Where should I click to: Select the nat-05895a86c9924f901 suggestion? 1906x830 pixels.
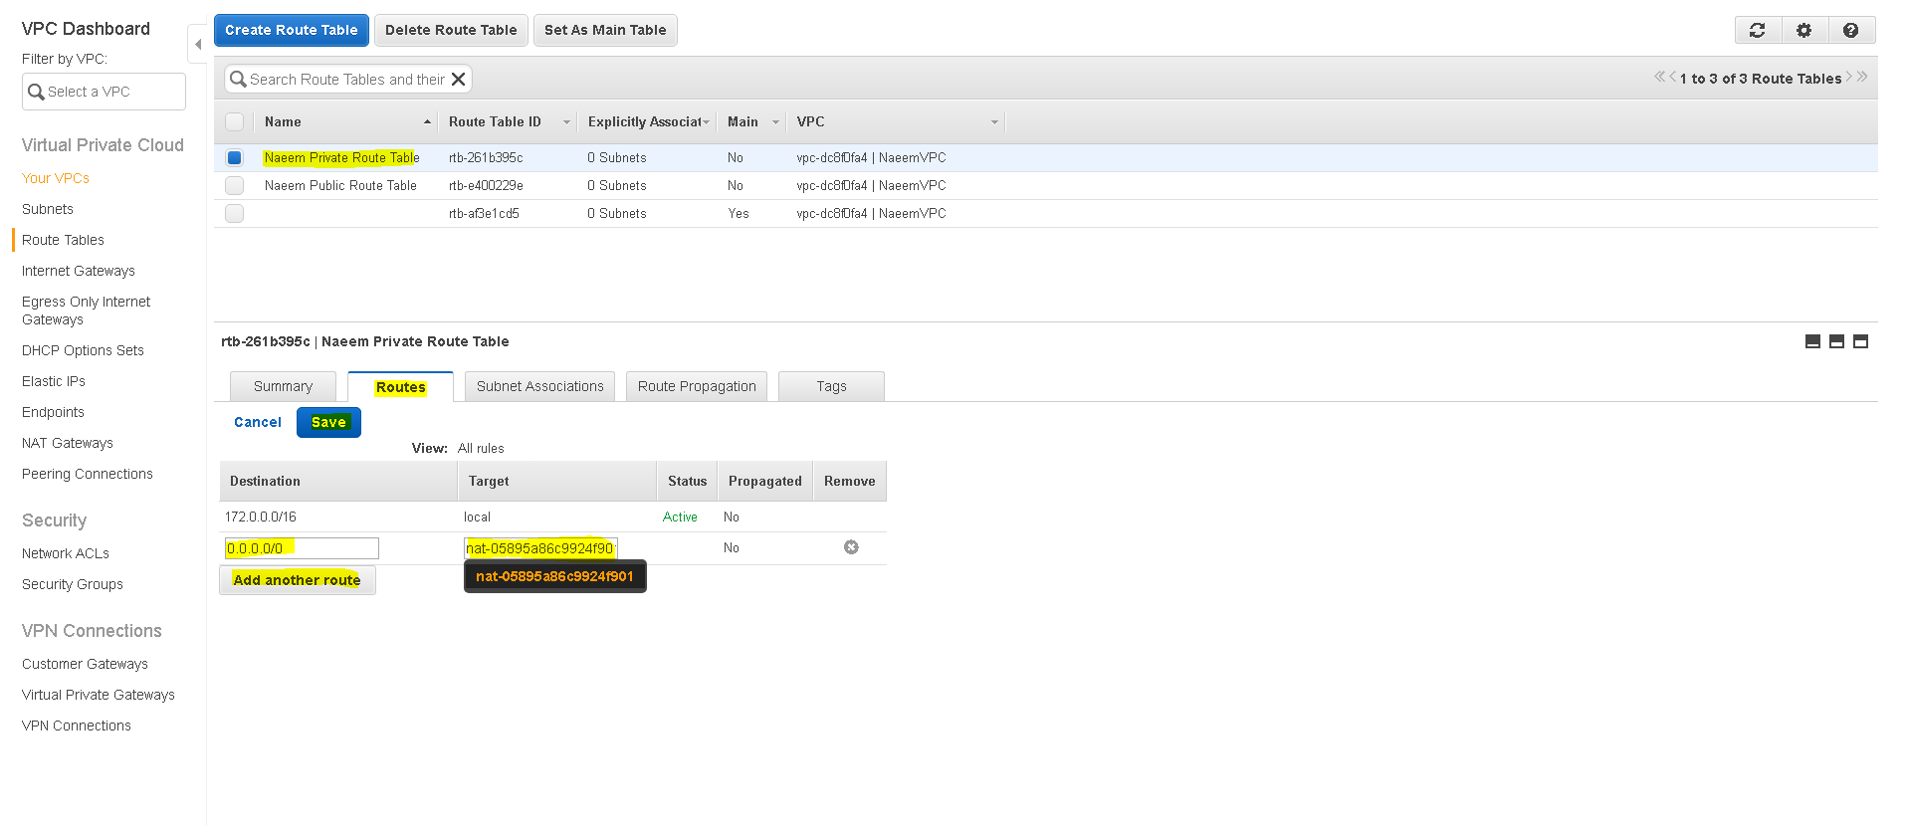click(x=554, y=576)
